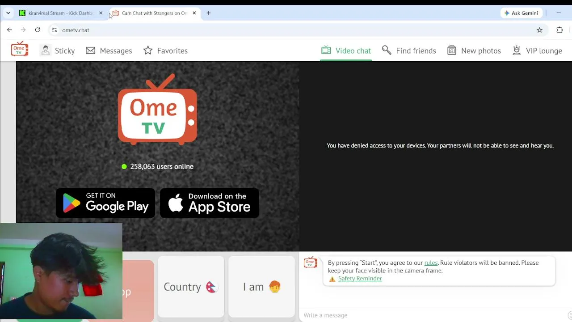Select the Cam Chat with Strangers tab
Screen dimensions: 572x322
pos(154,13)
